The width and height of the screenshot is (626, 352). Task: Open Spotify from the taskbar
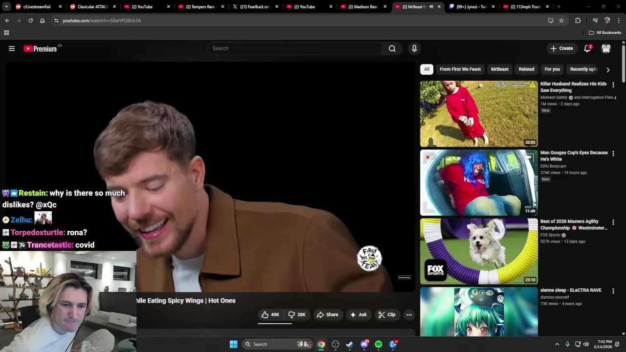379,344
